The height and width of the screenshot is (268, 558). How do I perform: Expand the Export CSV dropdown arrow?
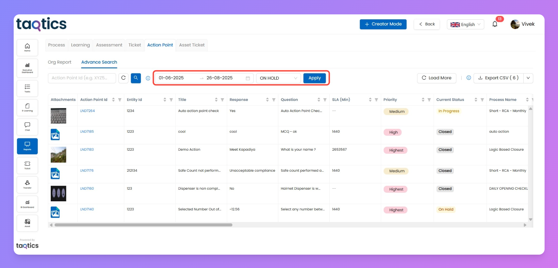coord(528,78)
